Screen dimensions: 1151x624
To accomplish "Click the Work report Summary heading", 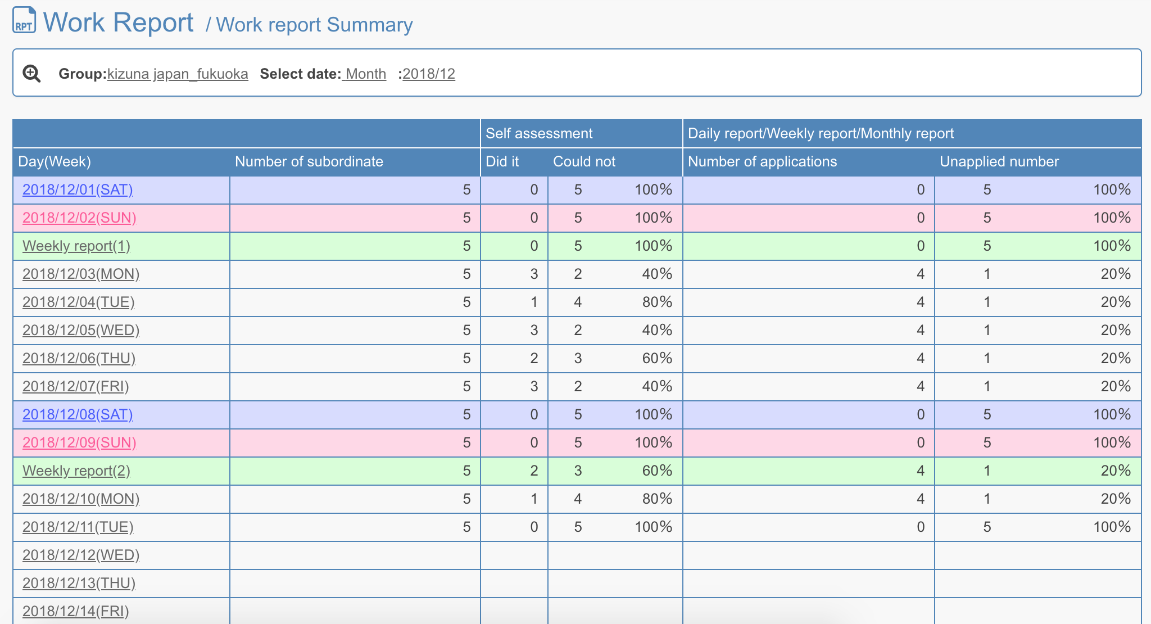I will tap(315, 24).
